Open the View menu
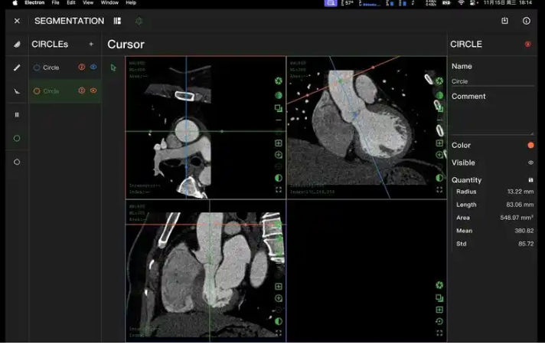The height and width of the screenshot is (345, 545). click(x=88, y=3)
